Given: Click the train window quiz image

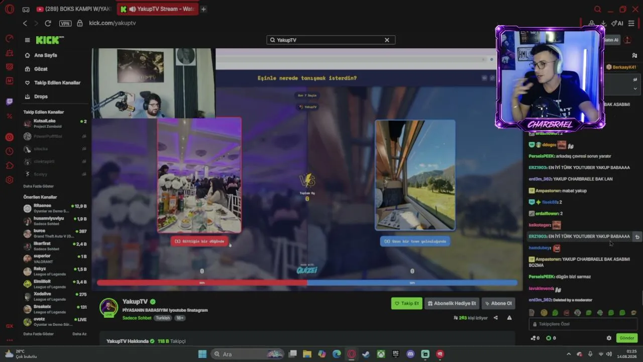Looking at the screenshot, I should click(415, 175).
